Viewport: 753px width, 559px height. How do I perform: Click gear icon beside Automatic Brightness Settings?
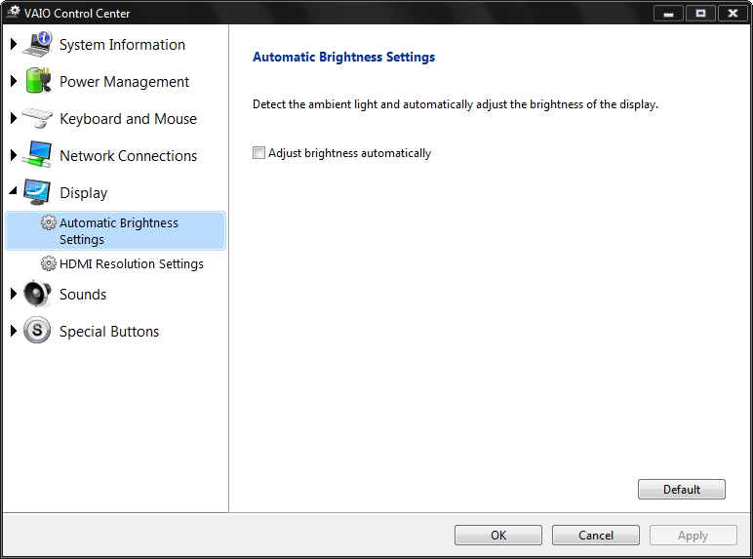coord(49,222)
